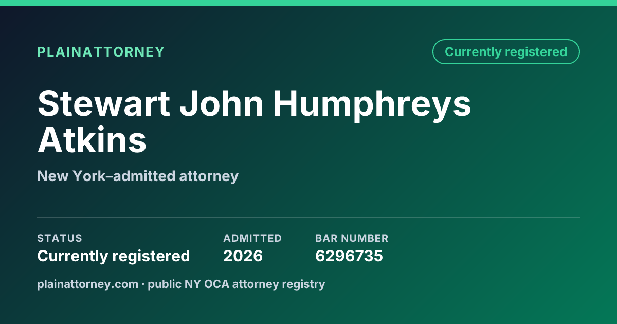Click the PLAINATTORNEY brand logo text
The width and height of the screenshot is (617, 324).
click(x=101, y=52)
